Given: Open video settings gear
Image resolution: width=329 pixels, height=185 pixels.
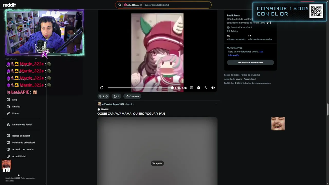Looking at the screenshot, I should [199, 88].
